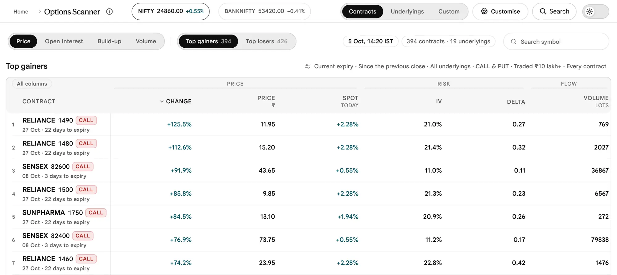Click the breadcrumb chevron after Home

(x=40, y=11)
